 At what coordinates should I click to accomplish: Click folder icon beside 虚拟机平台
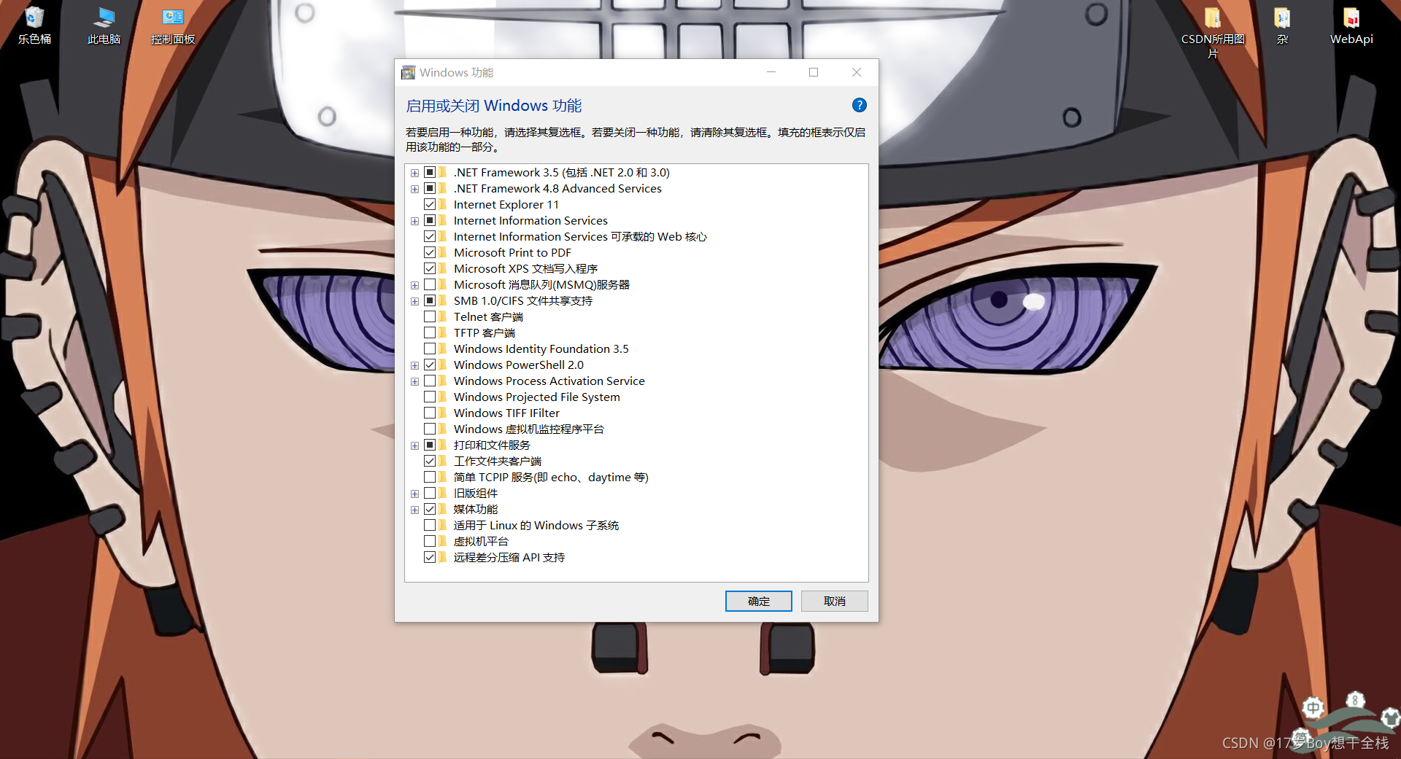click(442, 541)
